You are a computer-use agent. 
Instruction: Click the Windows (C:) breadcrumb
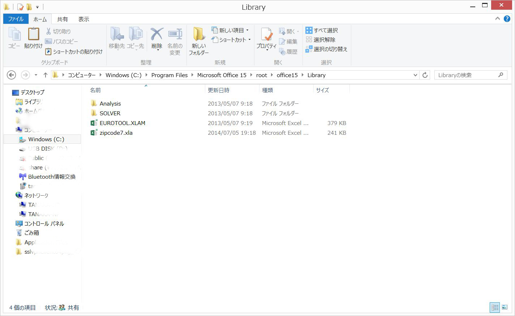124,75
